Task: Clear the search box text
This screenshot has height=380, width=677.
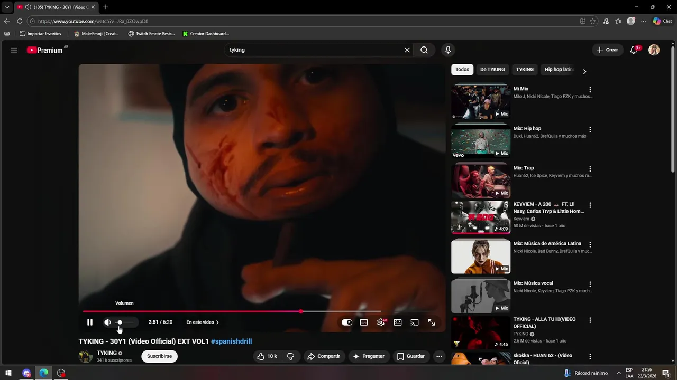Action: tap(407, 50)
